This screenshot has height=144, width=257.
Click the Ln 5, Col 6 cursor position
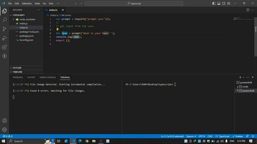coord(172,136)
